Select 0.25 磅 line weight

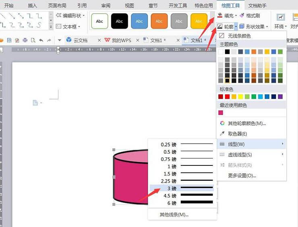click(x=182, y=144)
